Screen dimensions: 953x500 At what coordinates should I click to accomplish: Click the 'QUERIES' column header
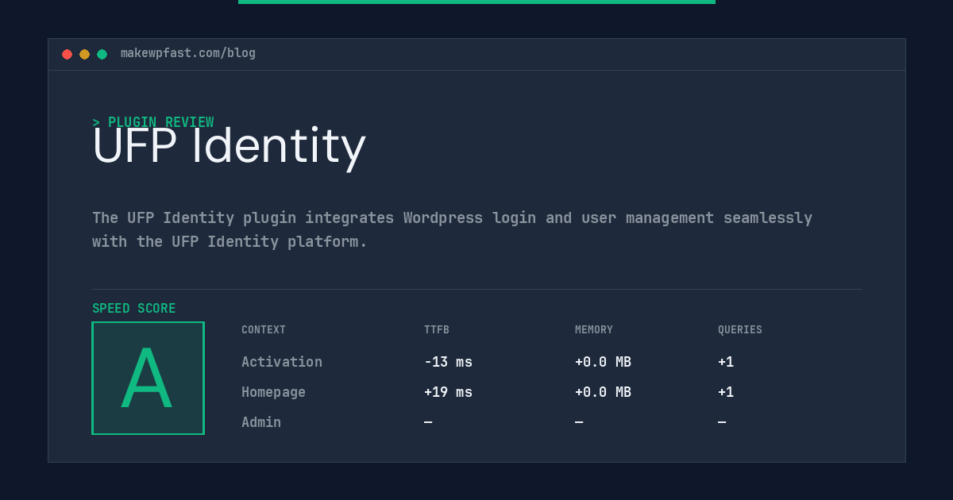pos(740,330)
